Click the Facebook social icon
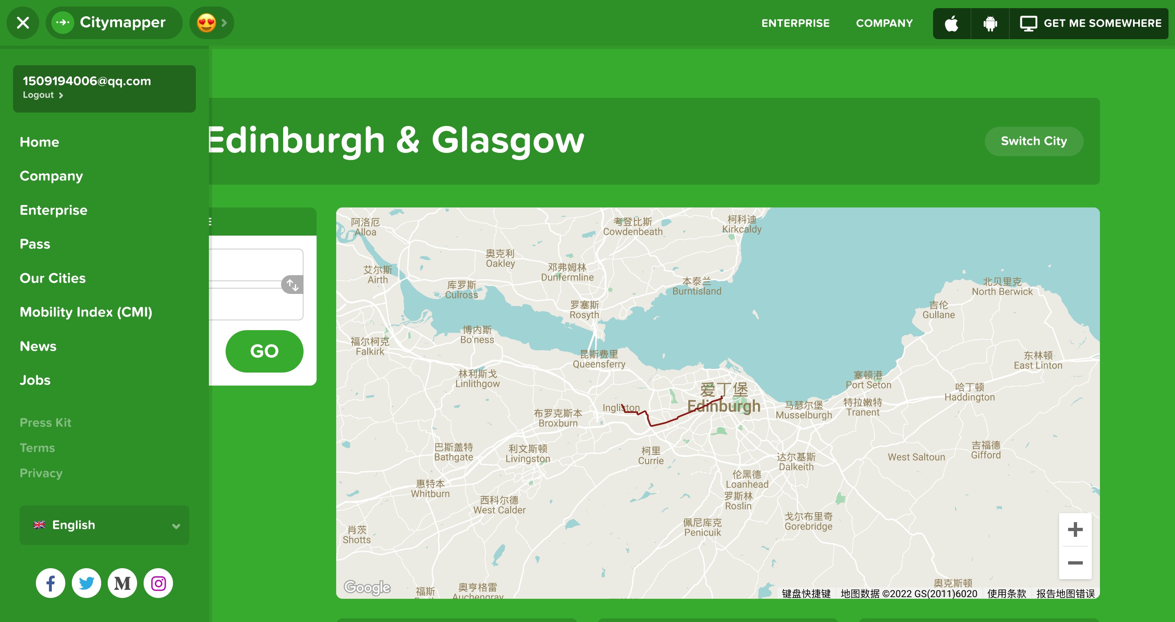The image size is (1175, 622). tap(51, 583)
